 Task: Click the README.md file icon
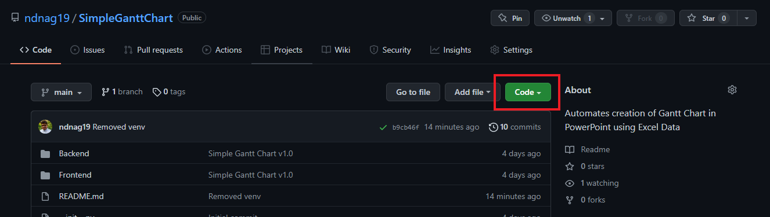[x=45, y=196]
